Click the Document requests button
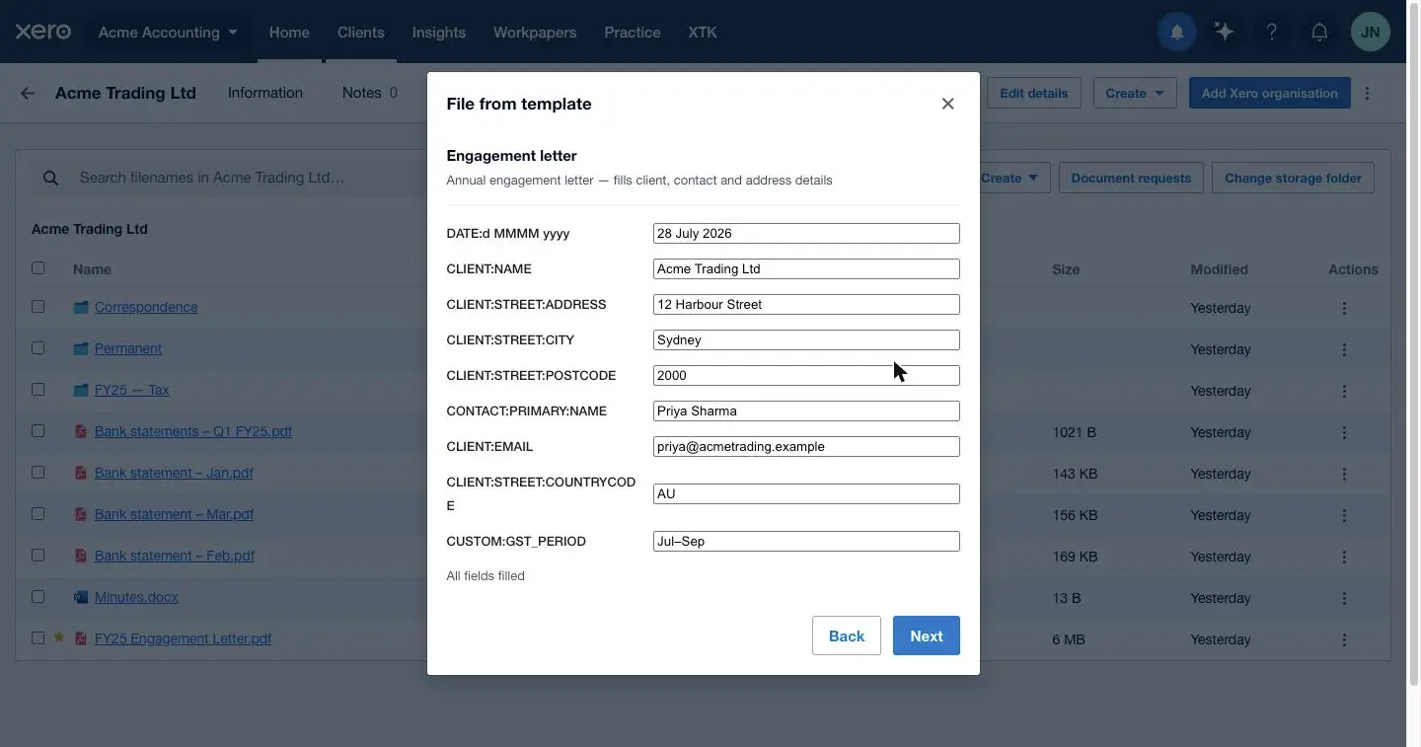This screenshot has width=1421, height=747. (1131, 178)
